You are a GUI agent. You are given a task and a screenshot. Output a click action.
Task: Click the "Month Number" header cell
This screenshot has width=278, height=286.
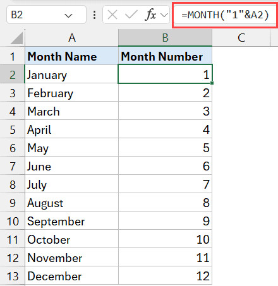coord(165,56)
